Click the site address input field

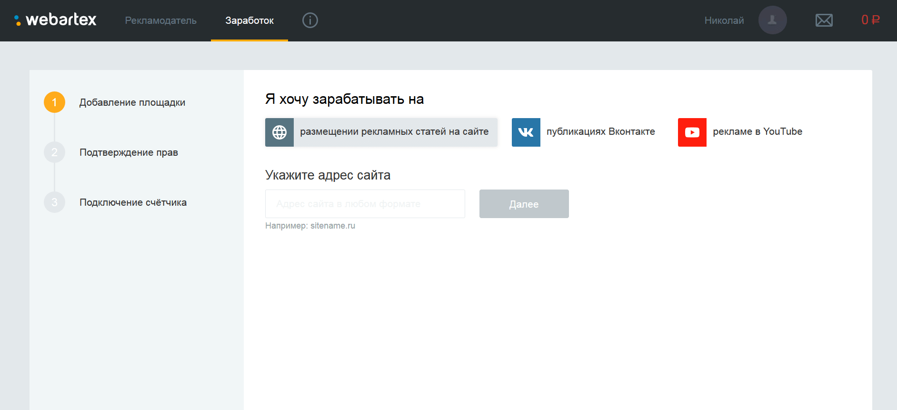[x=365, y=204]
